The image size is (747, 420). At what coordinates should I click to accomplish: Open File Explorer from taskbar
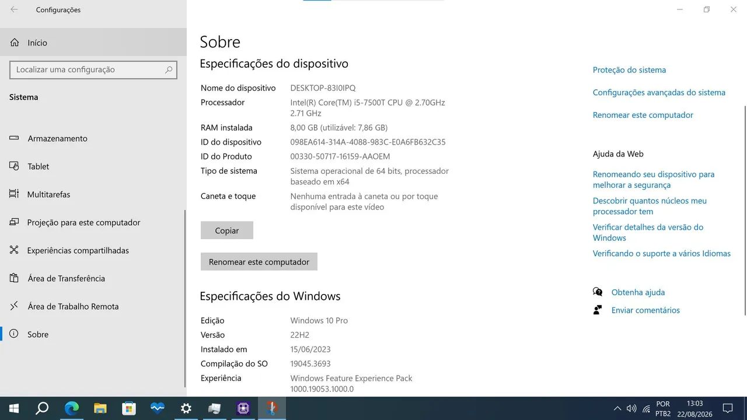coord(100,408)
